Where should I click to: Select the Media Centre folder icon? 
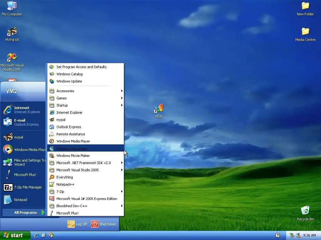(x=305, y=34)
